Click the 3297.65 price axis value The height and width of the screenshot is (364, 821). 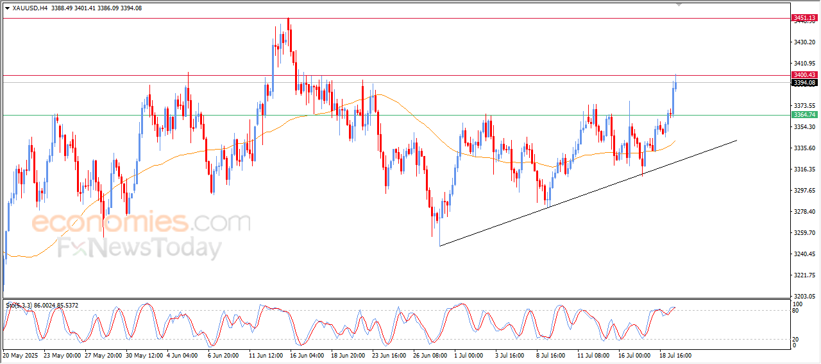tap(805, 191)
